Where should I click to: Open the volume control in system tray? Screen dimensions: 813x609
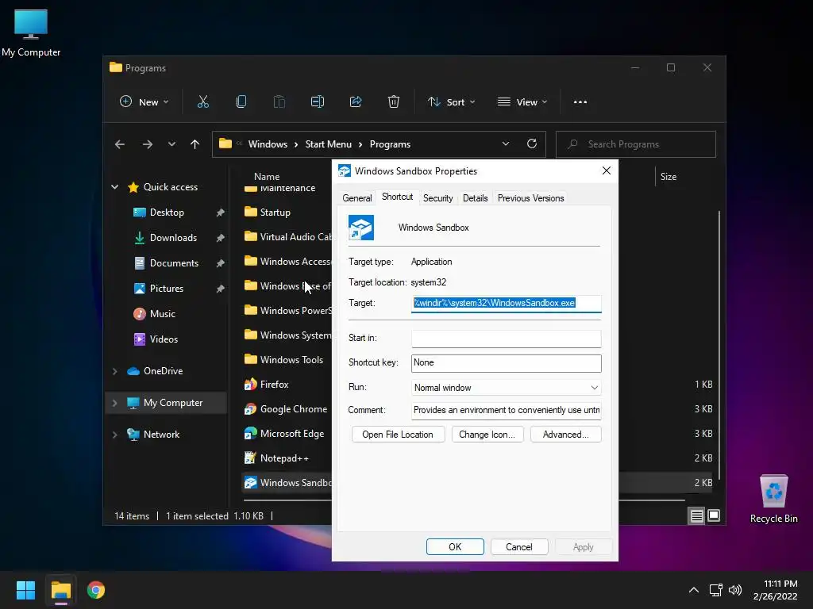tap(735, 590)
